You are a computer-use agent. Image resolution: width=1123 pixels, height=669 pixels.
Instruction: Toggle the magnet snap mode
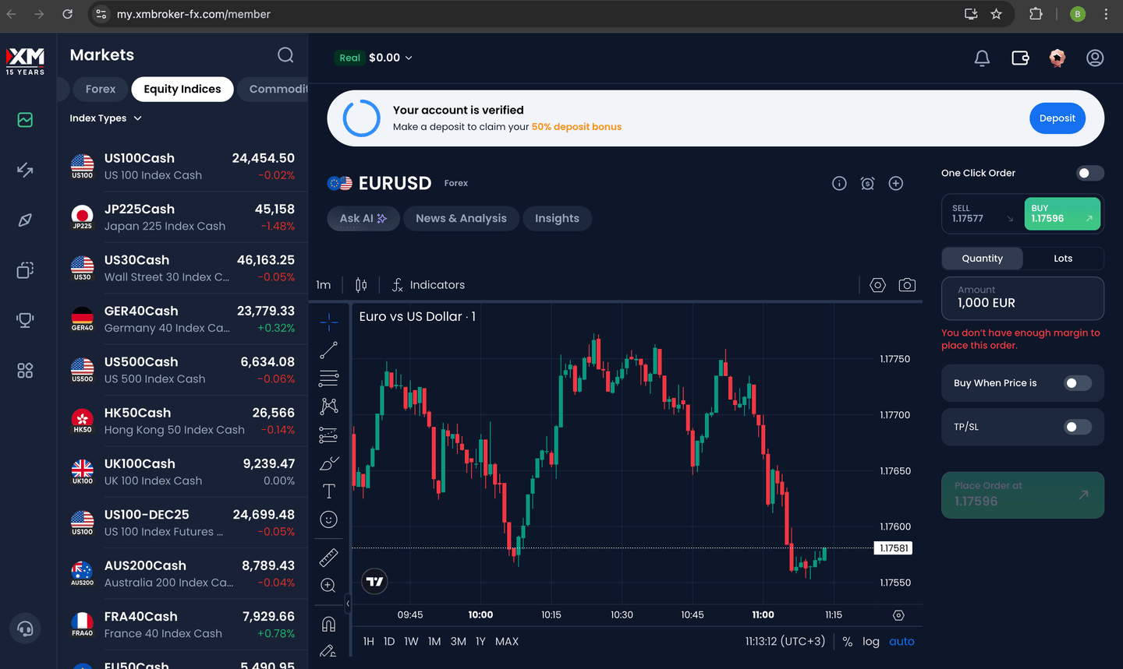tap(329, 624)
